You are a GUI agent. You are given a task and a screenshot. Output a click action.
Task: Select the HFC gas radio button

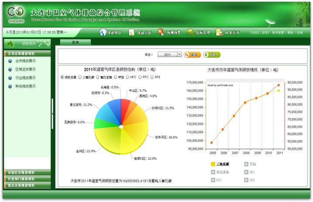127,77
